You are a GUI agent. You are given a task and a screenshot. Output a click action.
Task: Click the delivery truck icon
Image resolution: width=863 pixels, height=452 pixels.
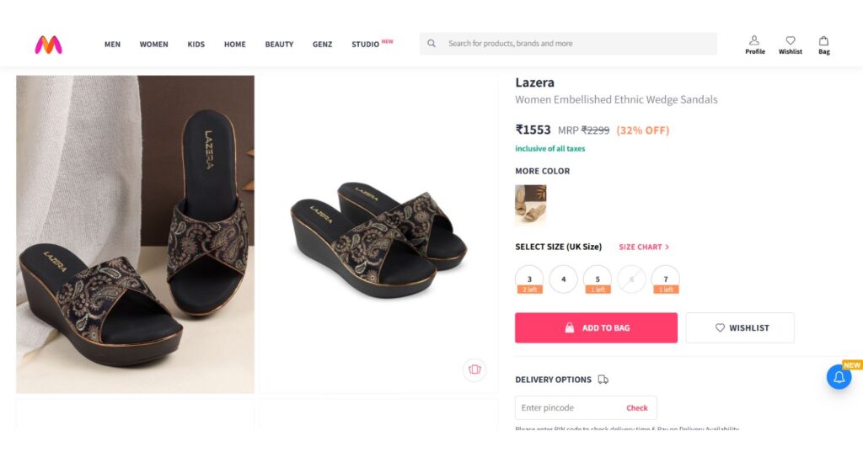click(x=603, y=380)
